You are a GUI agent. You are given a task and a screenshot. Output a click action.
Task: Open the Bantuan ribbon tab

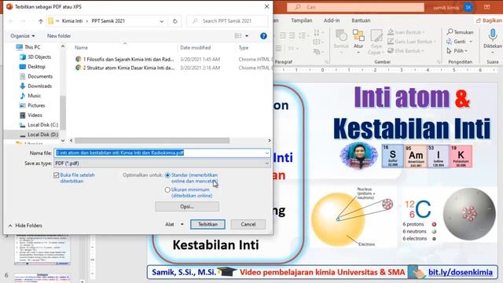(x=361, y=20)
